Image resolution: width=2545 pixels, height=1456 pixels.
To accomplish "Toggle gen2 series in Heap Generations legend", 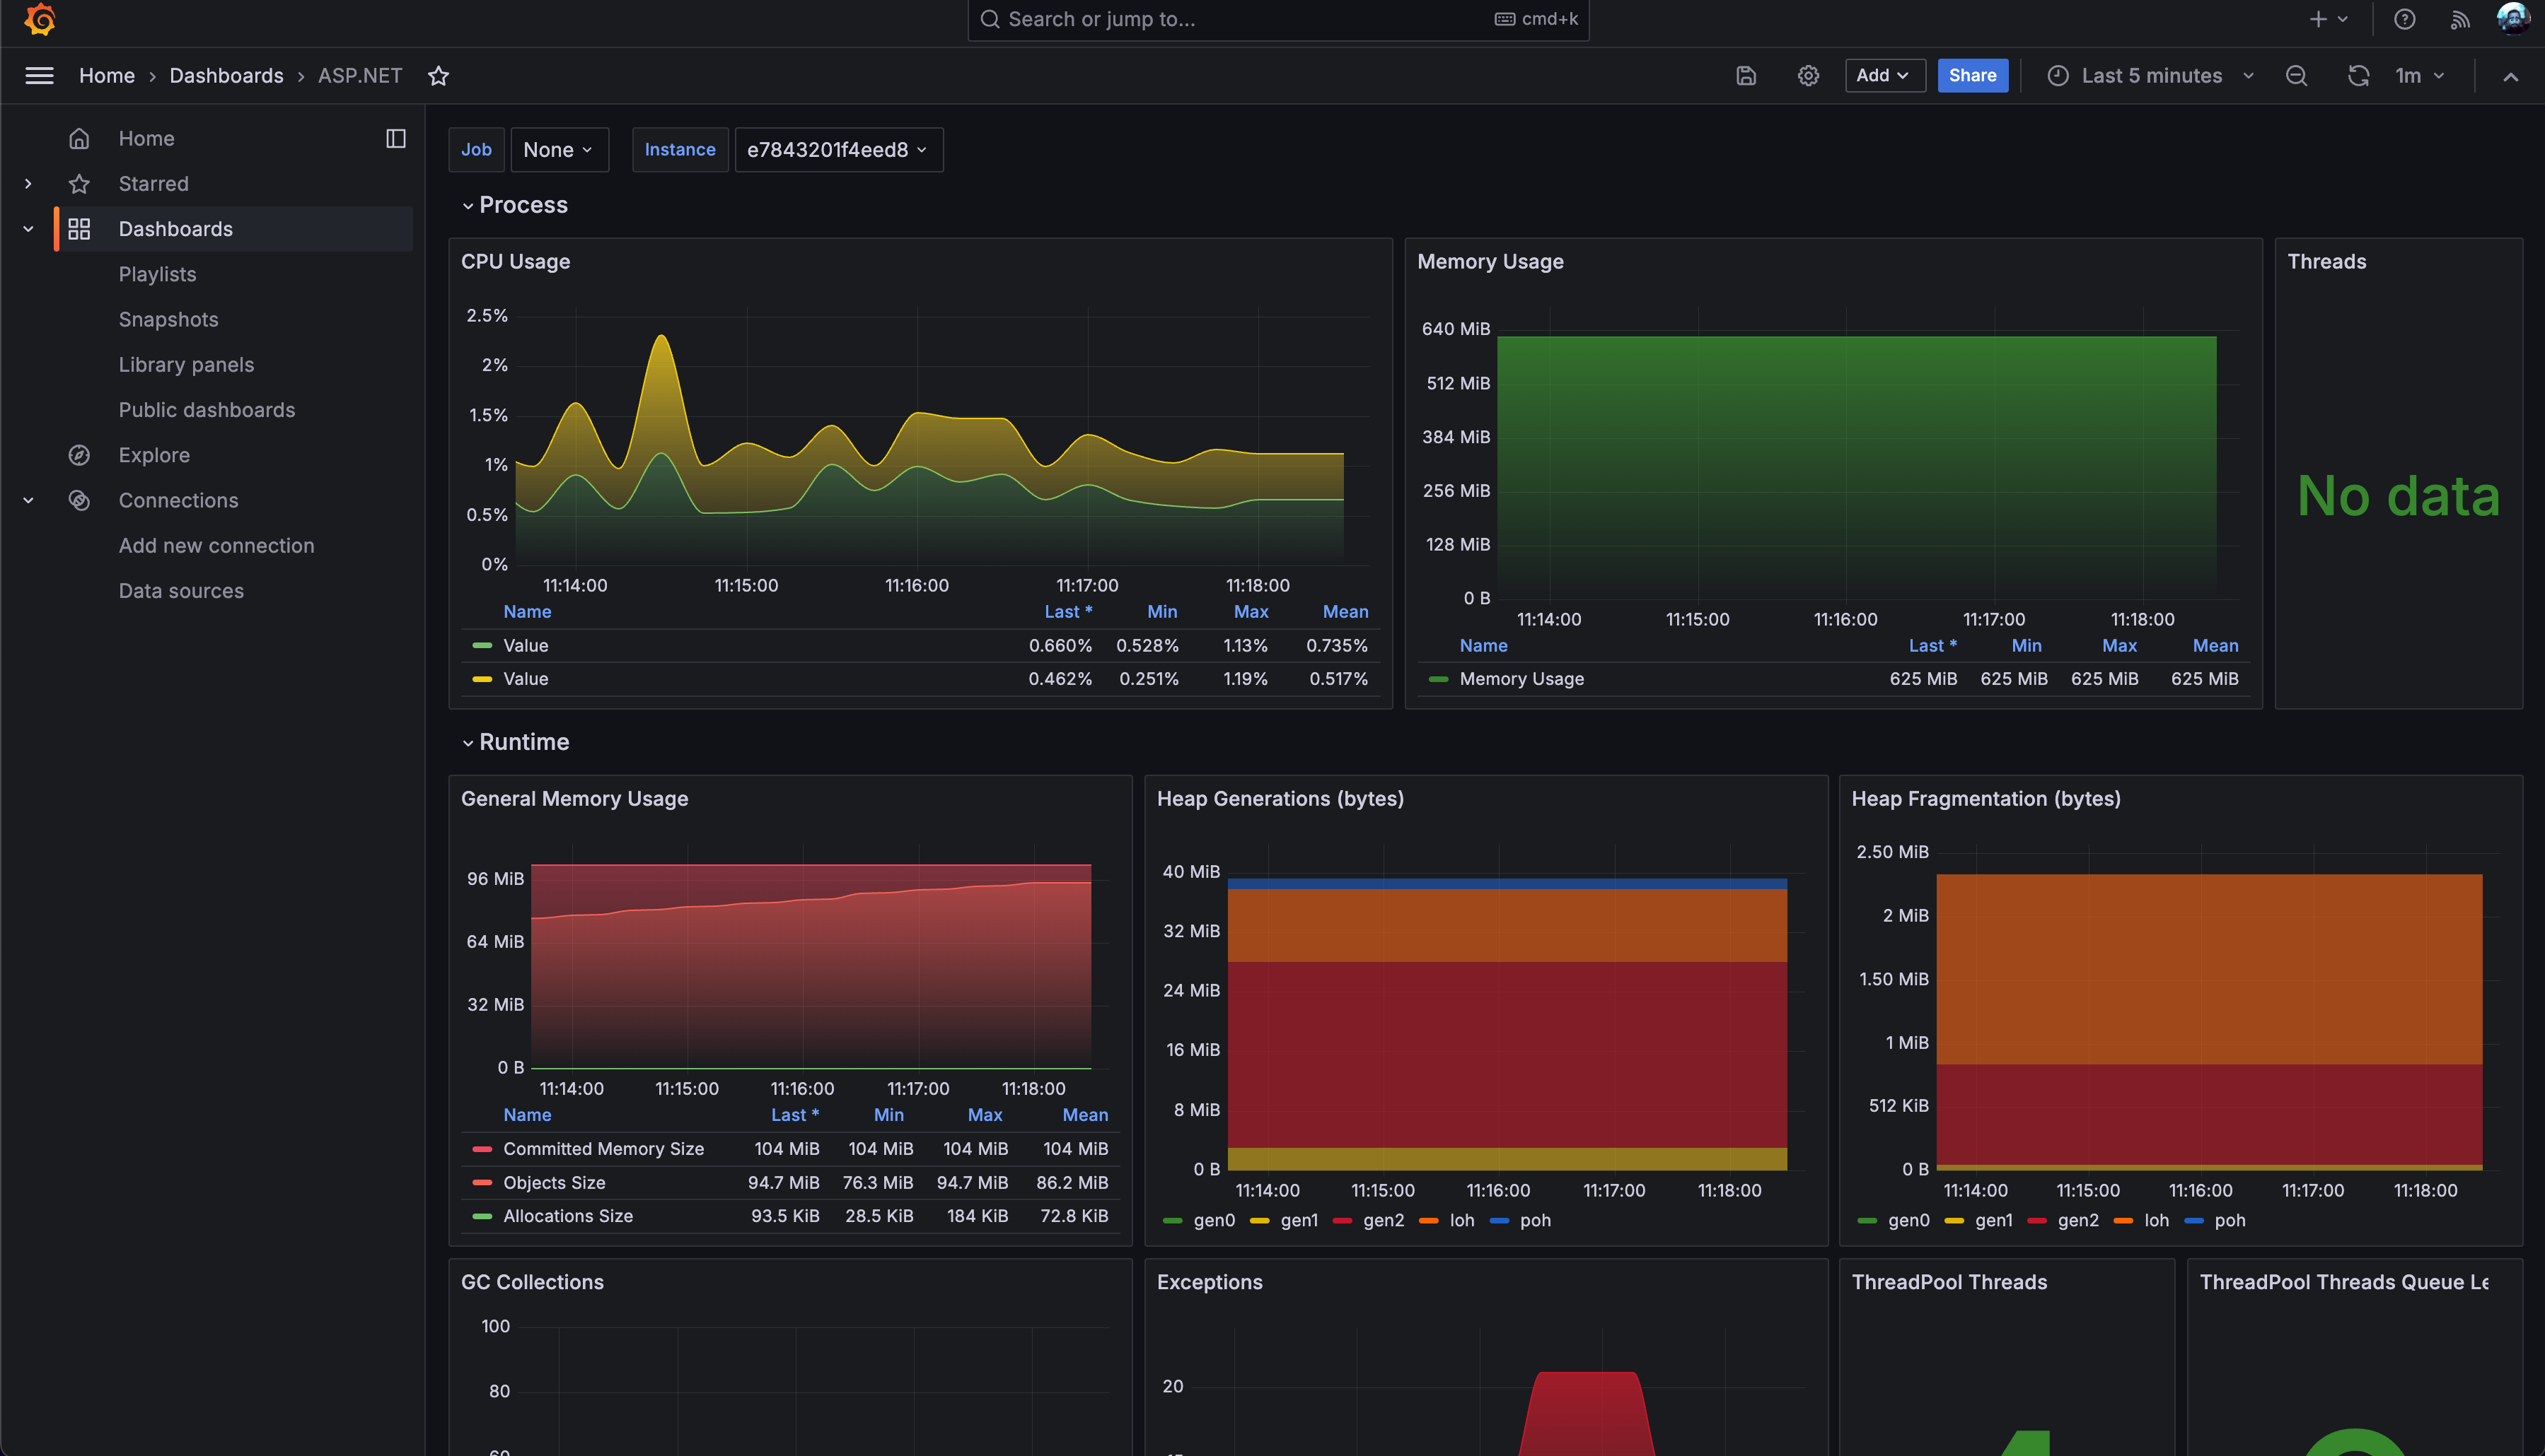I will 1382,1220.
